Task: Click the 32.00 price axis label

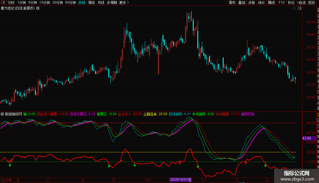Action: pos(311,22)
